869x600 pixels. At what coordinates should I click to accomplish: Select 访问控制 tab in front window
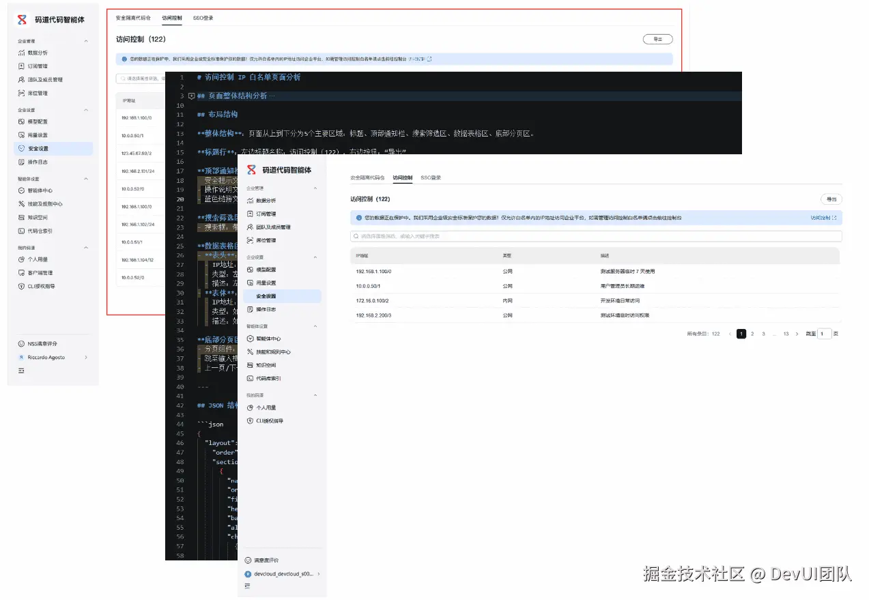[403, 177]
